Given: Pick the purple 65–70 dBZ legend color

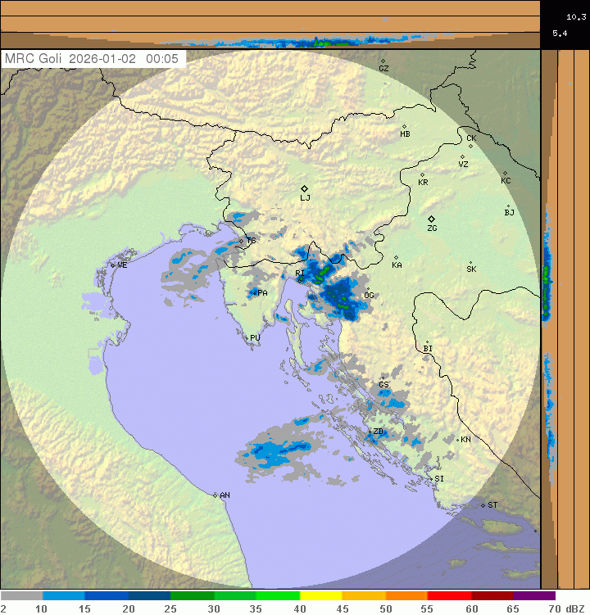Looking at the screenshot, I should coord(534,596).
